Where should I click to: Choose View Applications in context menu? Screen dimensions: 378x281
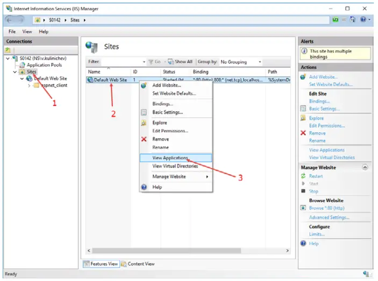(x=176, y=158)
